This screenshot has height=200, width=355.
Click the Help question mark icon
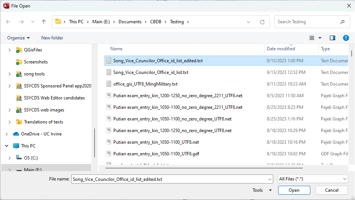(346, 38)
